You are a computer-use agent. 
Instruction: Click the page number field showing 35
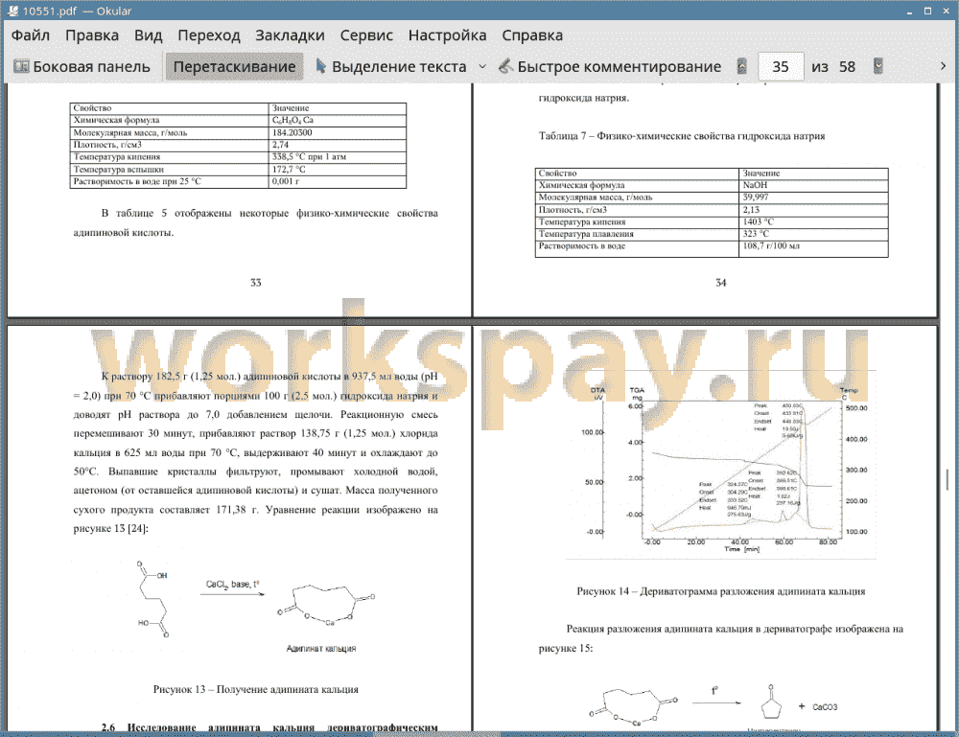(781, 67)
